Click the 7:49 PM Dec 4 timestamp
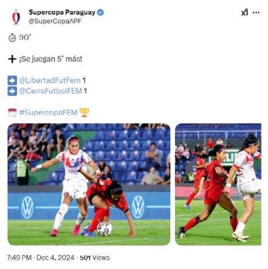The width and height of the screenshot is (268, 269). [x=40, y=258]
